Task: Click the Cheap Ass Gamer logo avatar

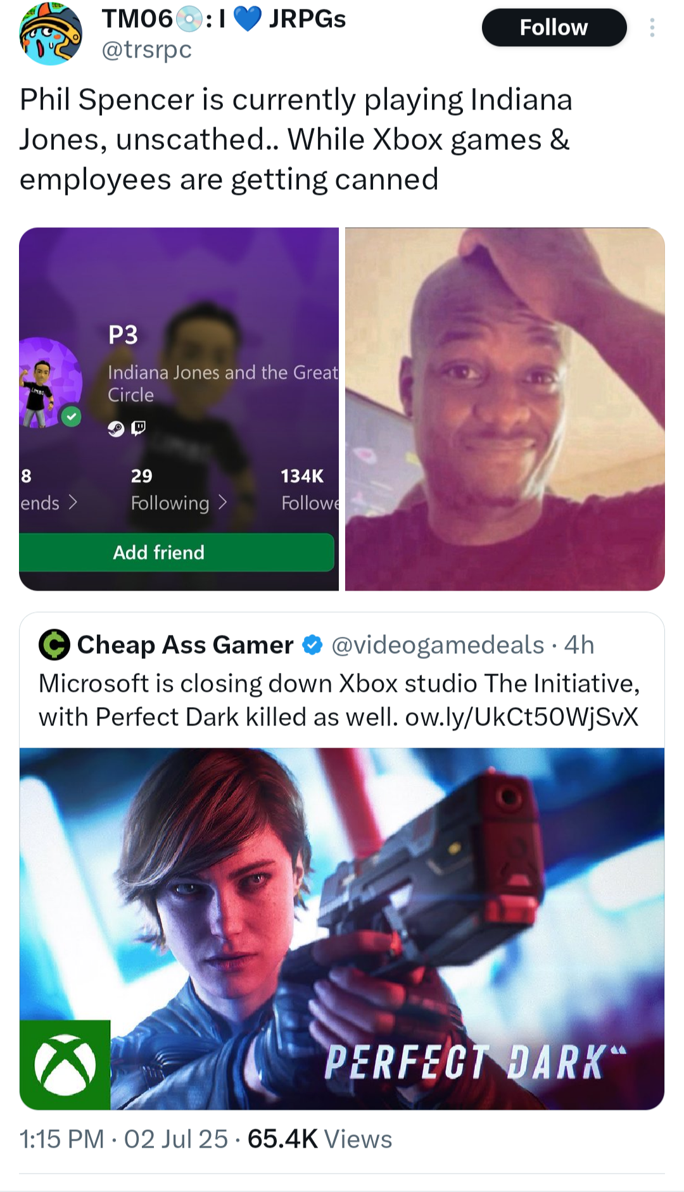Action: 54,645
